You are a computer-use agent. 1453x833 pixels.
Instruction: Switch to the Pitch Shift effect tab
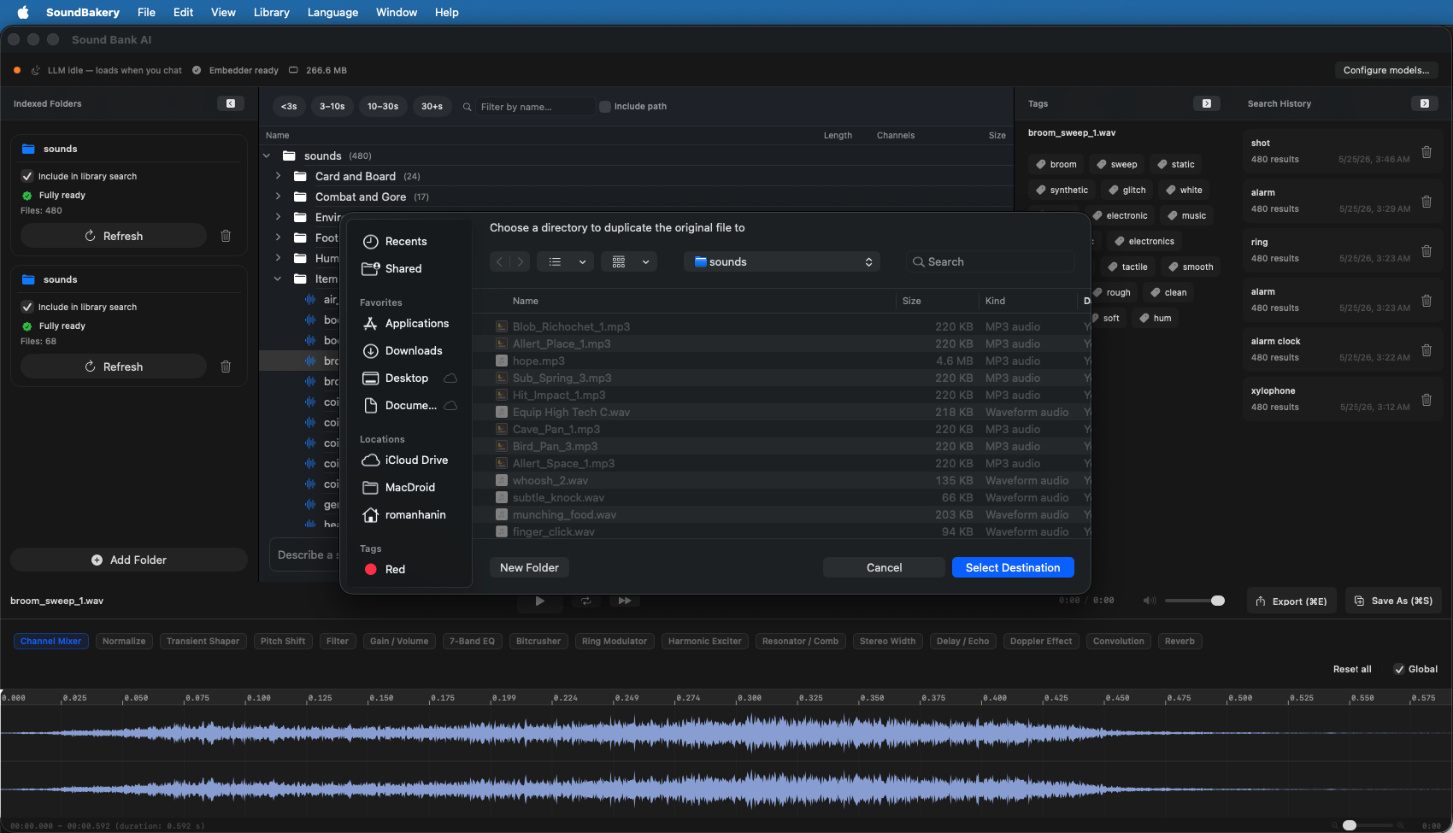[x=282, y=641]
